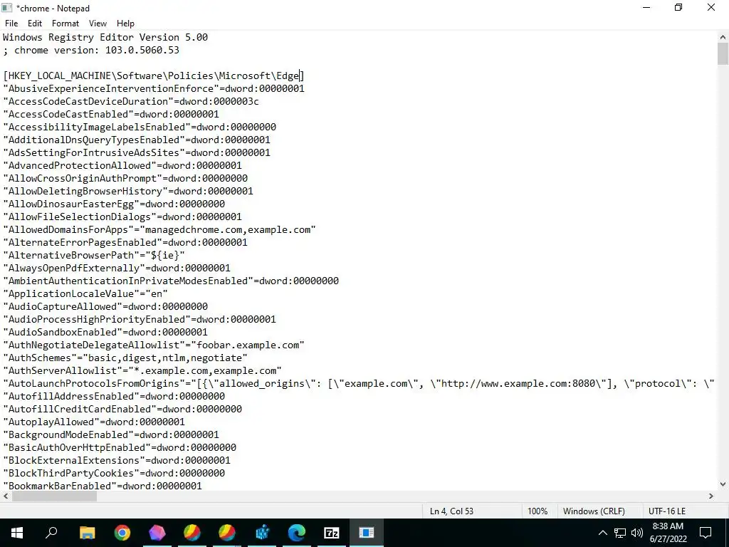Open the clock showing 8:38 AM
The width and height of the screenshot is (729, 547).
coord(669,533)
